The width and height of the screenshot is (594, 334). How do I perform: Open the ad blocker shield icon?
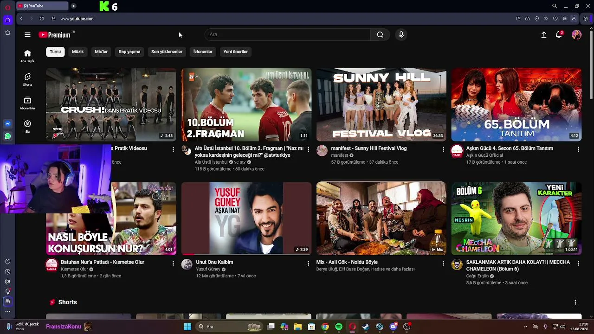[537, 19]
